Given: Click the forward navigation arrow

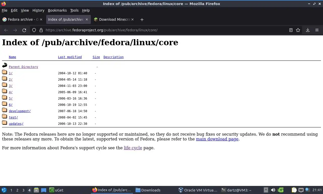Looking at the screenshot, I should [15, 30].
